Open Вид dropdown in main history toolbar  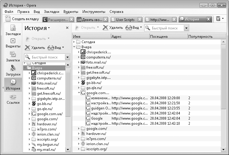[134, 28]
